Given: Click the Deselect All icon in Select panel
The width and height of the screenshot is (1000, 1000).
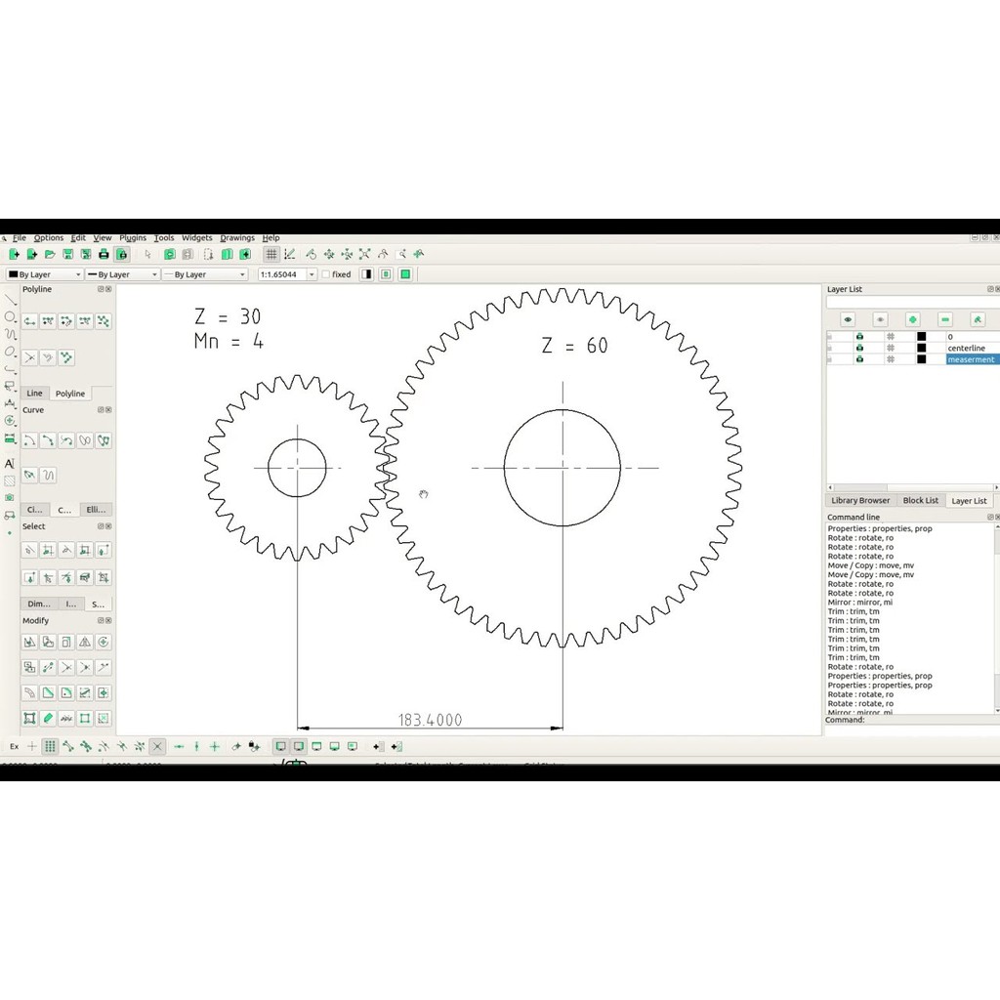Looking at the screenshot, I should pyautogui.click(x=29, y=551).
